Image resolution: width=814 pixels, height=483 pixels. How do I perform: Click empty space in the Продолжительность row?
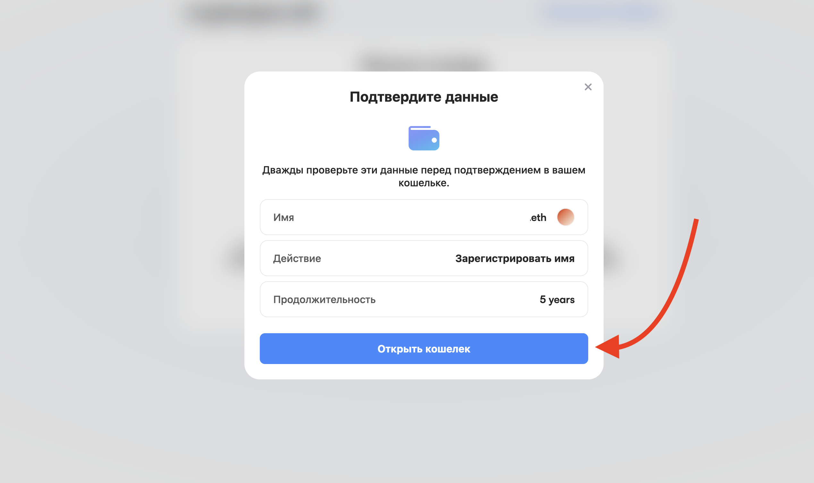coord(456,300)
